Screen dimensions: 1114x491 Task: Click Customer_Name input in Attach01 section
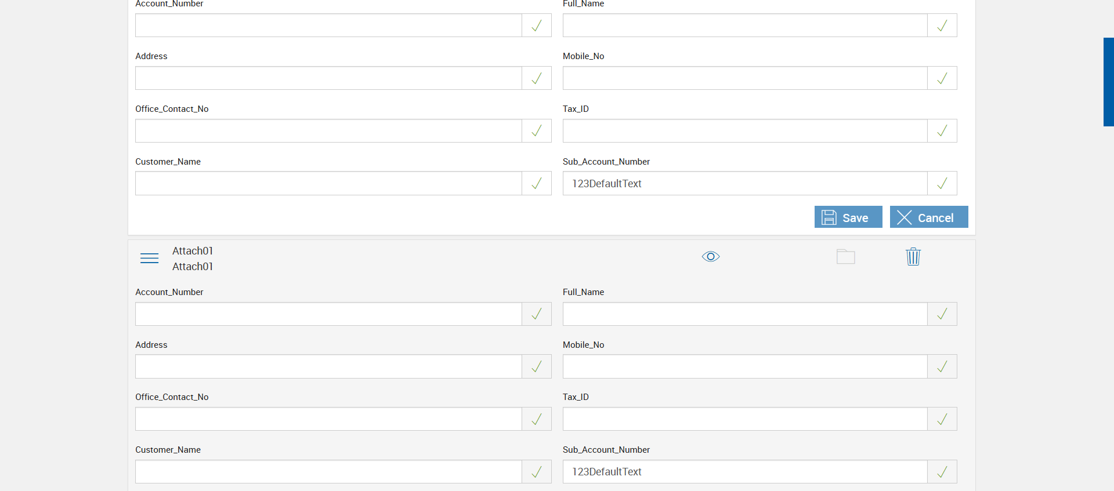(x=328, y=472)
